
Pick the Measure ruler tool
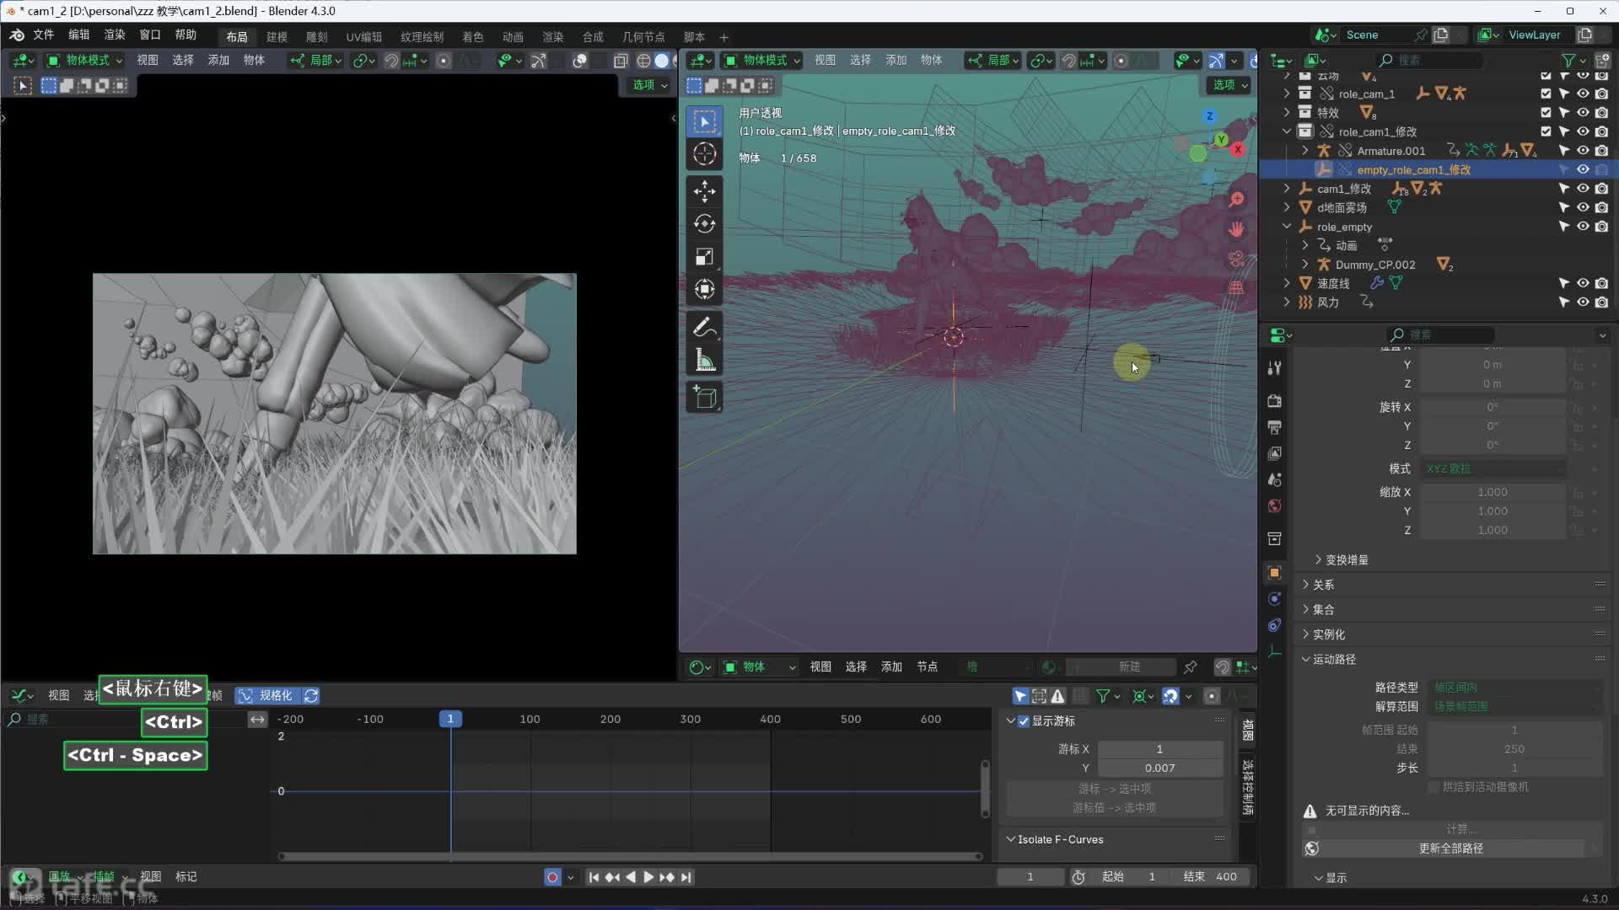tap(704, 361)
